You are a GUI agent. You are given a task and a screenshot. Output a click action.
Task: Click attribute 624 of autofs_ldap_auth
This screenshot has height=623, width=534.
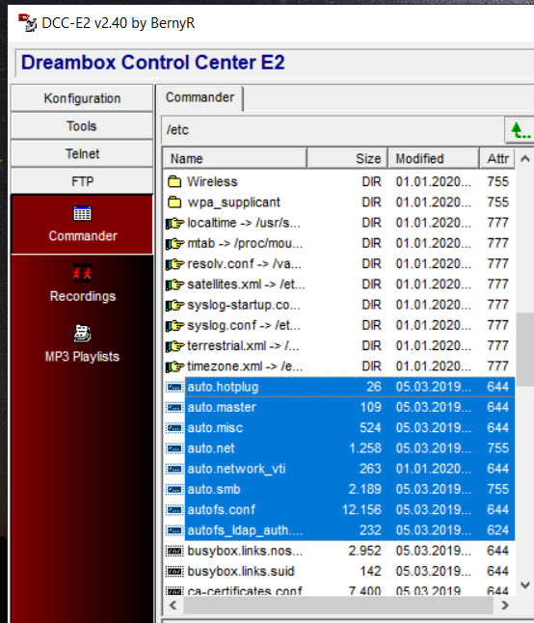point(498,530)
